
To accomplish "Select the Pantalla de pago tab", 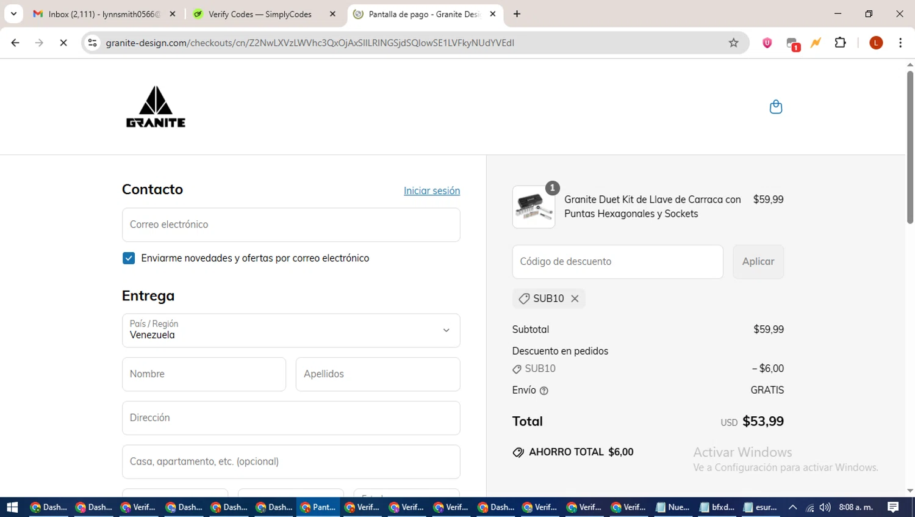I will click(x=425, y=14).
